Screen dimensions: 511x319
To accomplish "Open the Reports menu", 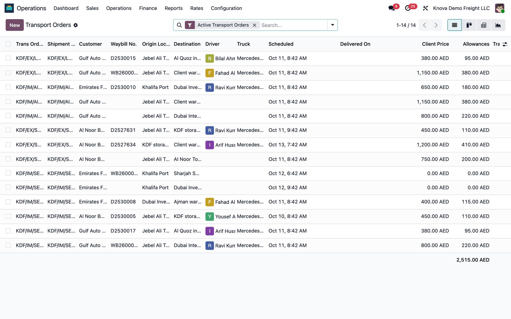I will click(173, 8).
